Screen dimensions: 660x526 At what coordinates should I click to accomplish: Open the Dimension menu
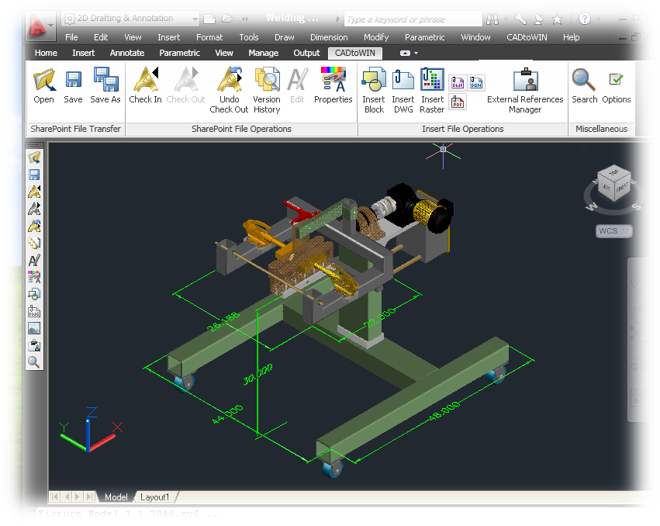[x=329, y=37]
